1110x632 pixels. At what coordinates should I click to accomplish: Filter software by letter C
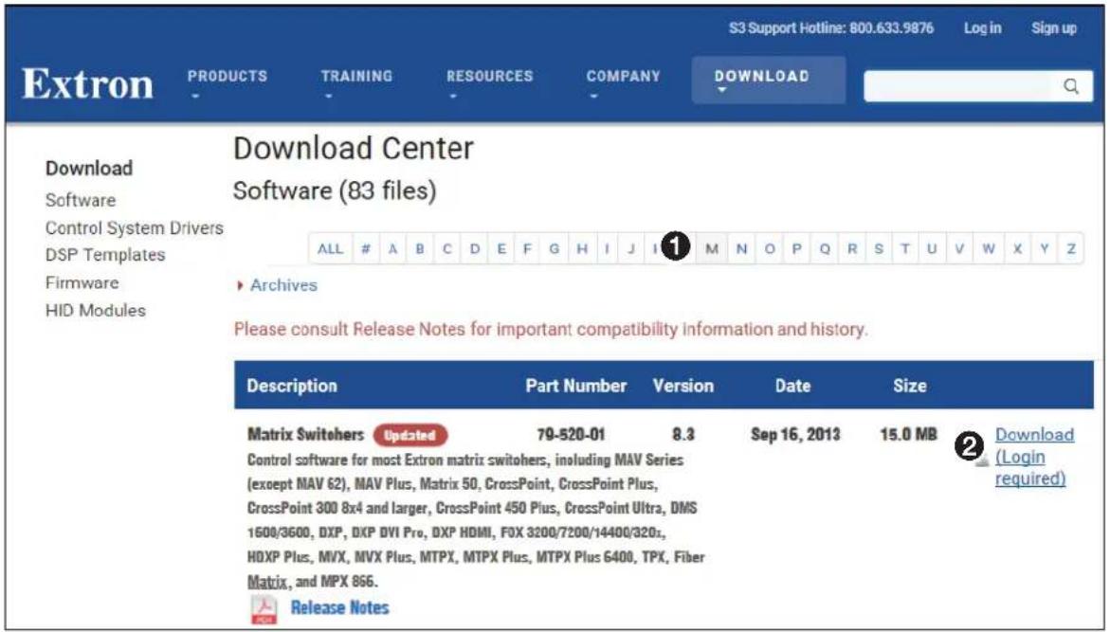coord(446,249)
